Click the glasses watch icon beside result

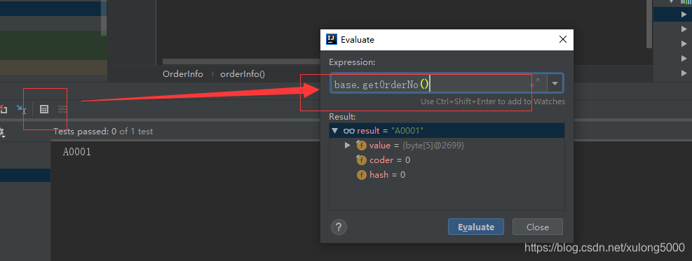tap(349, 131)
